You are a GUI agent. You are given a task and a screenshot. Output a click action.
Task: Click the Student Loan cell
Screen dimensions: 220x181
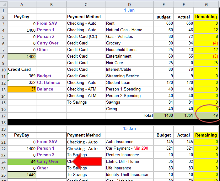(x=129, y=83)
